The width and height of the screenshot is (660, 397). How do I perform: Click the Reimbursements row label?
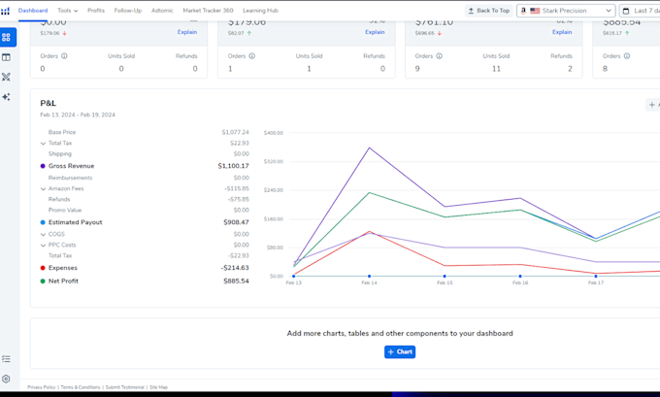pos(70,178)
